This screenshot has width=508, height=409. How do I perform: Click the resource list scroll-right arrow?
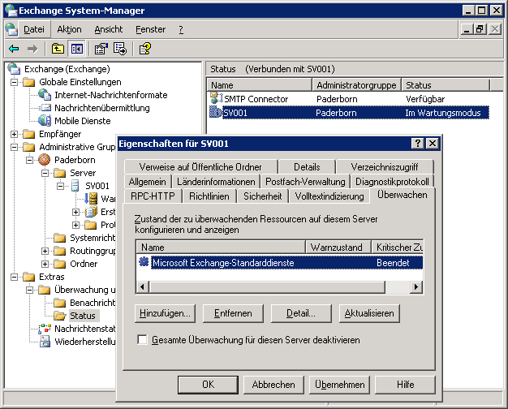(x=416, y=286)
